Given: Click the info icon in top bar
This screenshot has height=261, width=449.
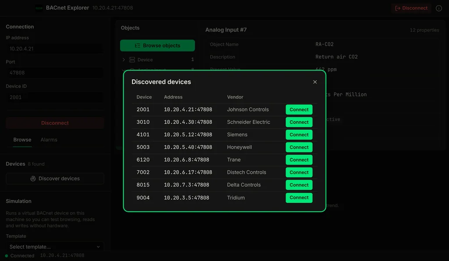Looking at the screenshot, I should [438, 8].
